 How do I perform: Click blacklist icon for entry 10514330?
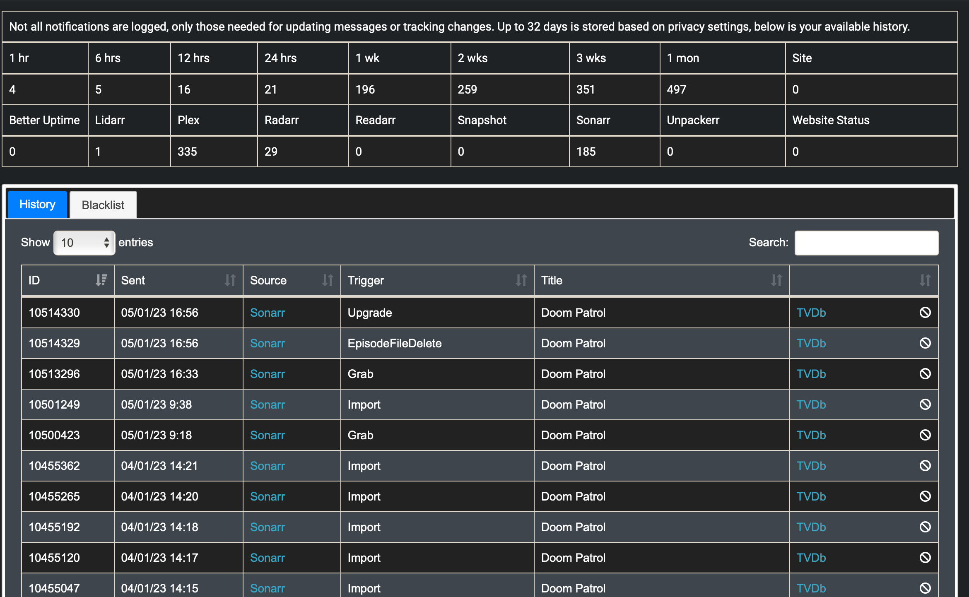click(925, 313)
